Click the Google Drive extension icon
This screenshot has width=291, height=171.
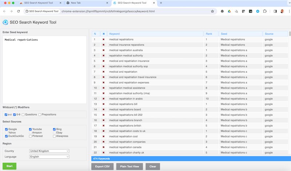pyautogui.click(x=229, y=11)
